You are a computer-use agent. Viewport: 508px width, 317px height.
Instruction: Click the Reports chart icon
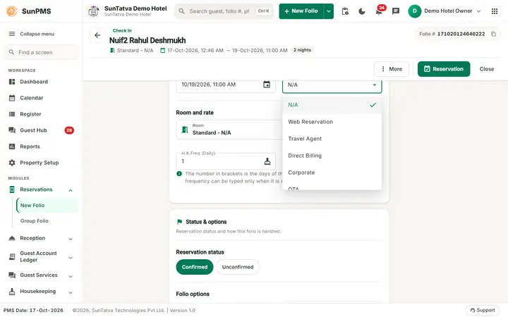click(12, 147)
